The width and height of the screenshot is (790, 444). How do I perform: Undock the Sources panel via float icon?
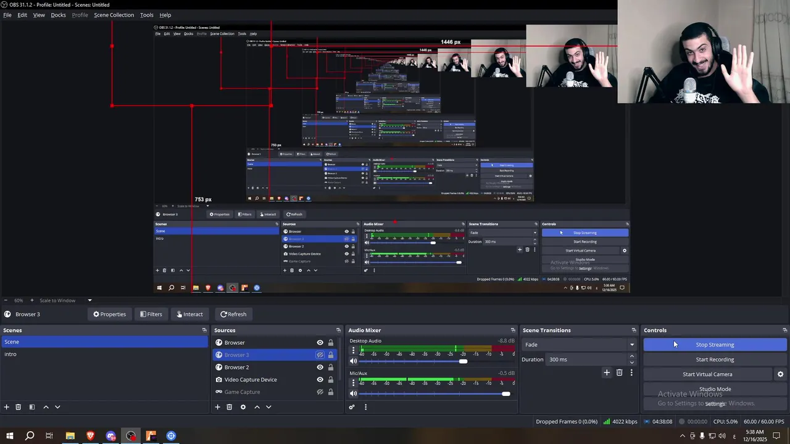tap(338, 331)
